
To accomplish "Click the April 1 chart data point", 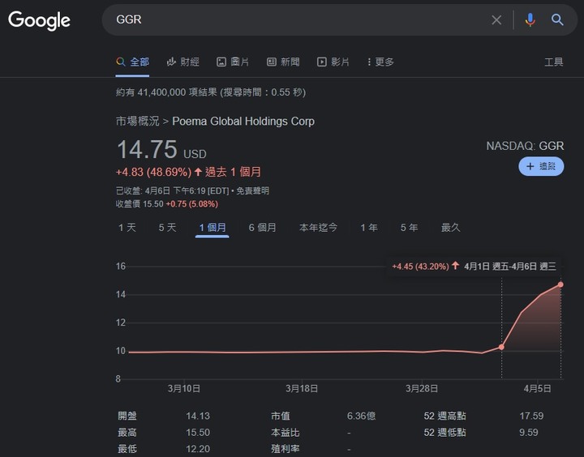I will 501,347.
